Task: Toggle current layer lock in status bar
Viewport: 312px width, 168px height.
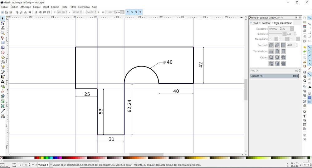Action: [36, 165]
